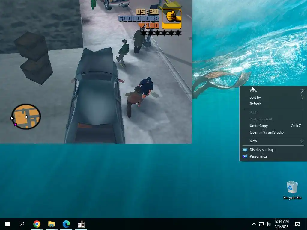307x230 pixels.
Task: Open the Sort by submenu
Action: pos(273,97)
